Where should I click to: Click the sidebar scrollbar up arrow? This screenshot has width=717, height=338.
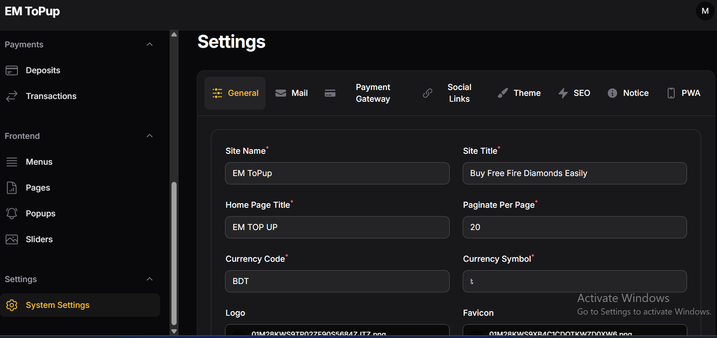174,34
